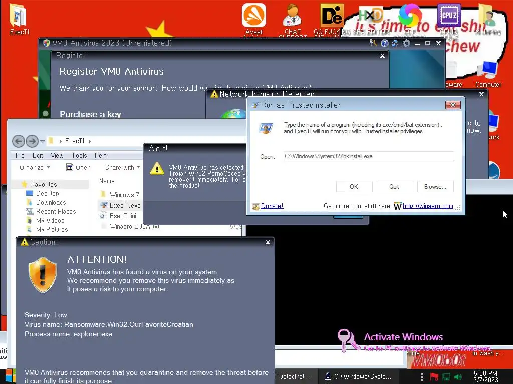Screen dimensions: 513x384
Task: Open the View menu in Explorer
Action: pyautogui.click(x=57, y=156)
